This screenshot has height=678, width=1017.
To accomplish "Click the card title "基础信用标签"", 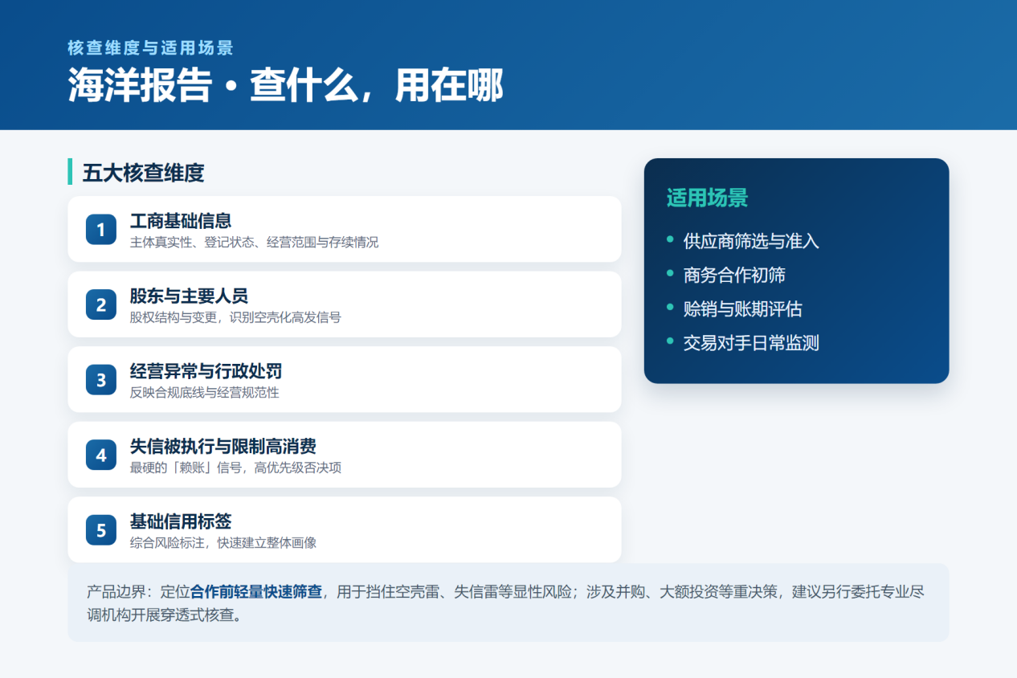I will (181, 521).
